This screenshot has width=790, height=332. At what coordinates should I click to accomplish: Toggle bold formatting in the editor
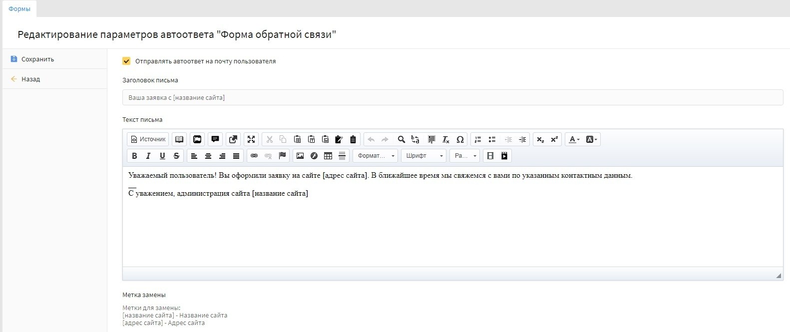(134, 156)
